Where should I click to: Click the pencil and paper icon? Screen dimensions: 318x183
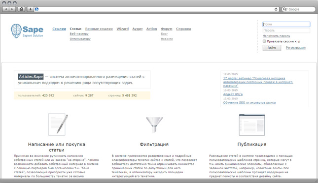(58, 124)
